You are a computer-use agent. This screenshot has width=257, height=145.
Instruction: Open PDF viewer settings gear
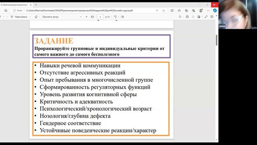(212, 17)
